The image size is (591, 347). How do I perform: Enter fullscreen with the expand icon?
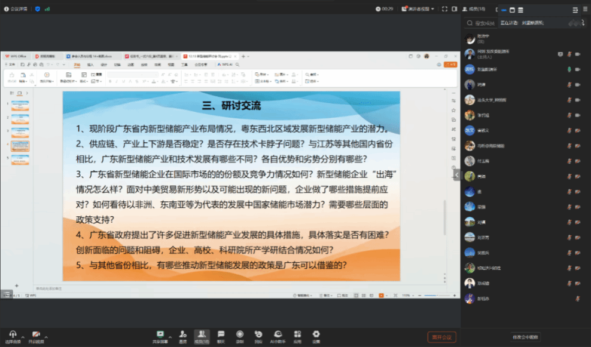pyautogui.click(x=444, y=9)
